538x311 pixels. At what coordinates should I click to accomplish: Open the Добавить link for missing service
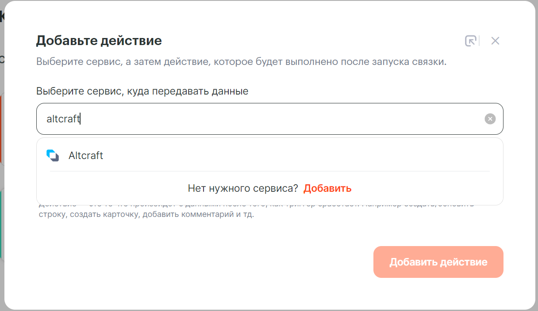click(x=327, y=188)
